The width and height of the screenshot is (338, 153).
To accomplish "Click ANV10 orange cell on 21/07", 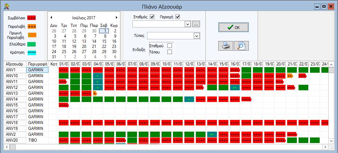I will coord(290,76).
